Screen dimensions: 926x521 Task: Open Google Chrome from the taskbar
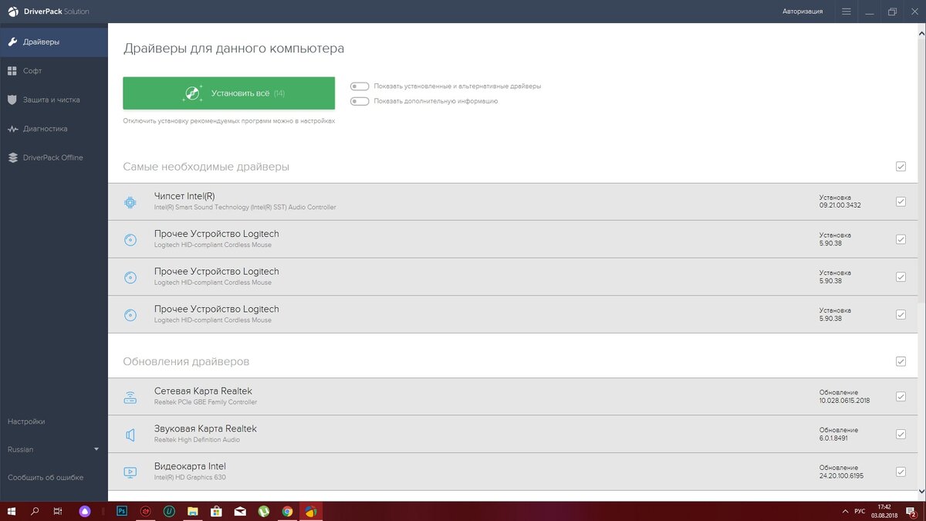287,511
